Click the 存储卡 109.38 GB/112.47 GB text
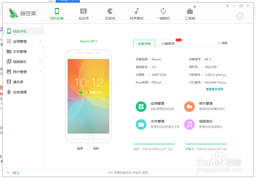This screenshot has height=179, width=256. click(x=206, y=149)
